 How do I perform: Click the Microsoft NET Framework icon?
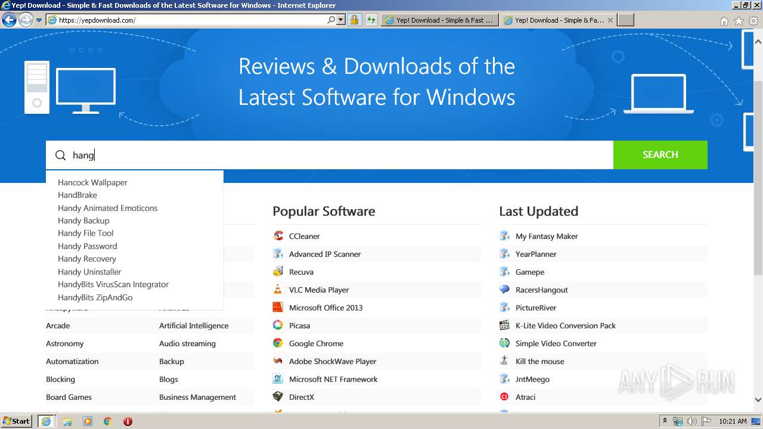pos(278,379)
